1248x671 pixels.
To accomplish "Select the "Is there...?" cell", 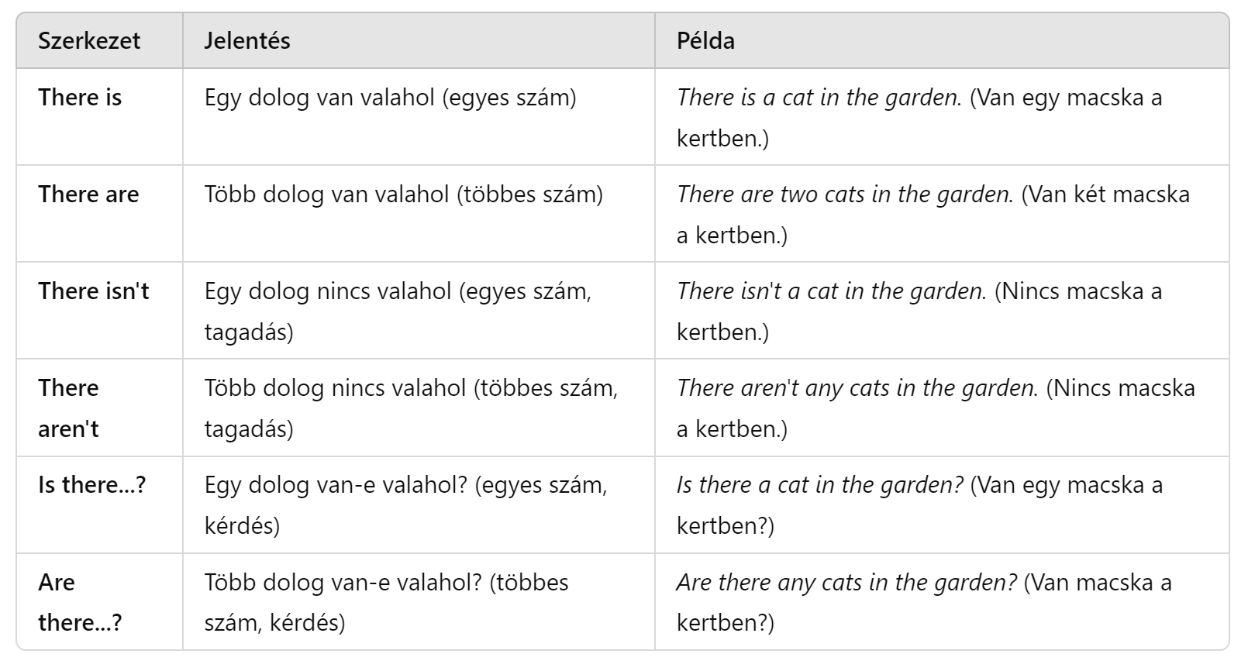I will [x=91, y=485].
